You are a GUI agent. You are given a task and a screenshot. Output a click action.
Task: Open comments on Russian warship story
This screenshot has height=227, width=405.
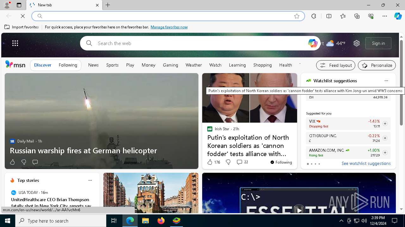(35, 162)
